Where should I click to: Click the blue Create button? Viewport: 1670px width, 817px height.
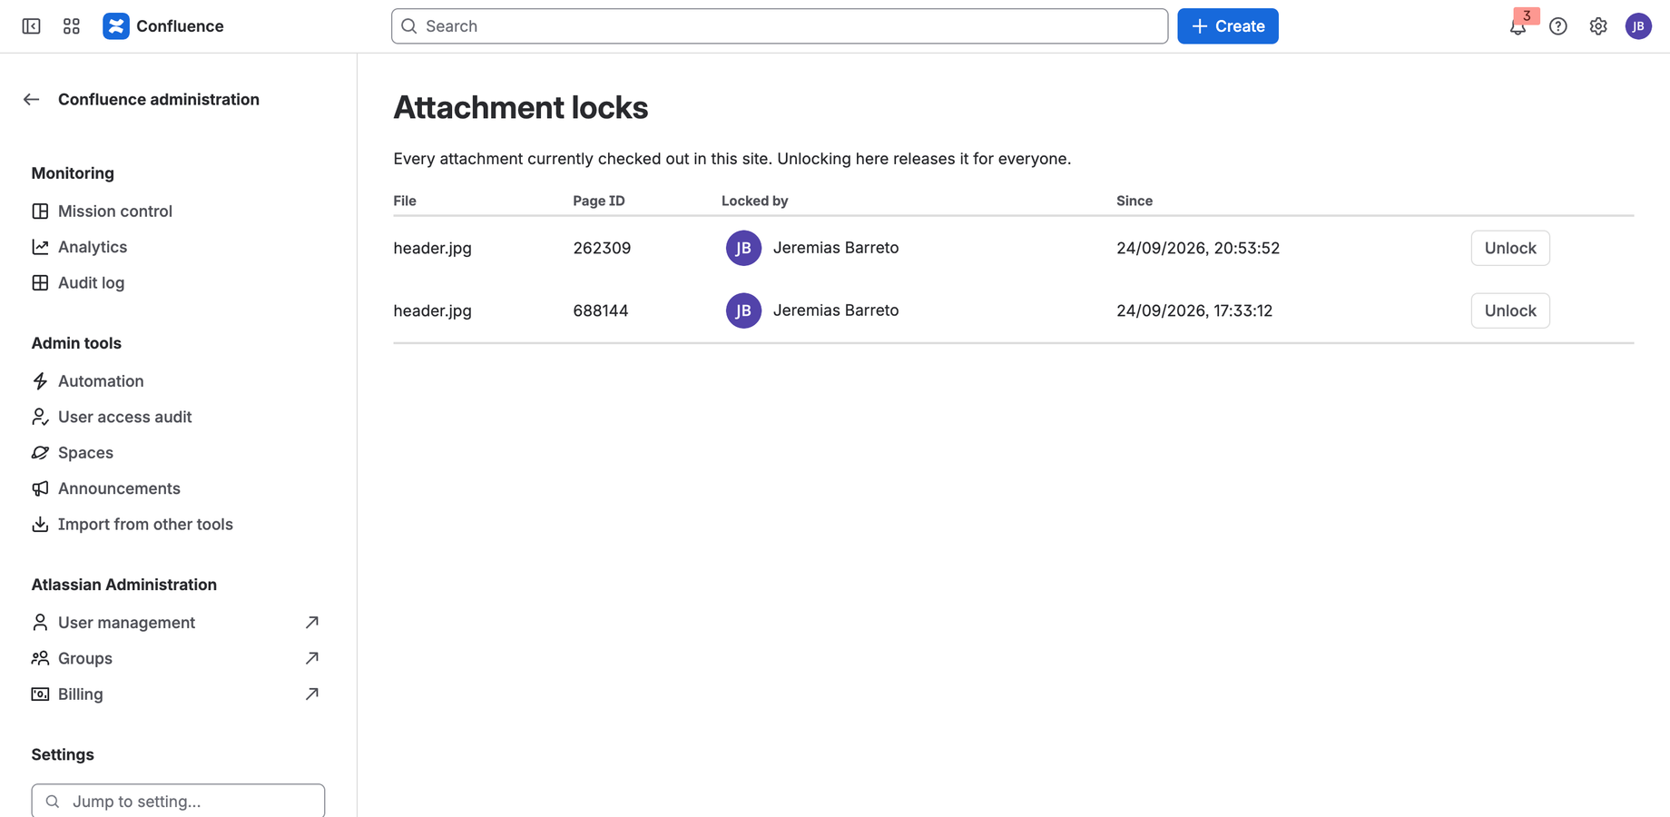pyautogui.click(x=1228, y=26)
